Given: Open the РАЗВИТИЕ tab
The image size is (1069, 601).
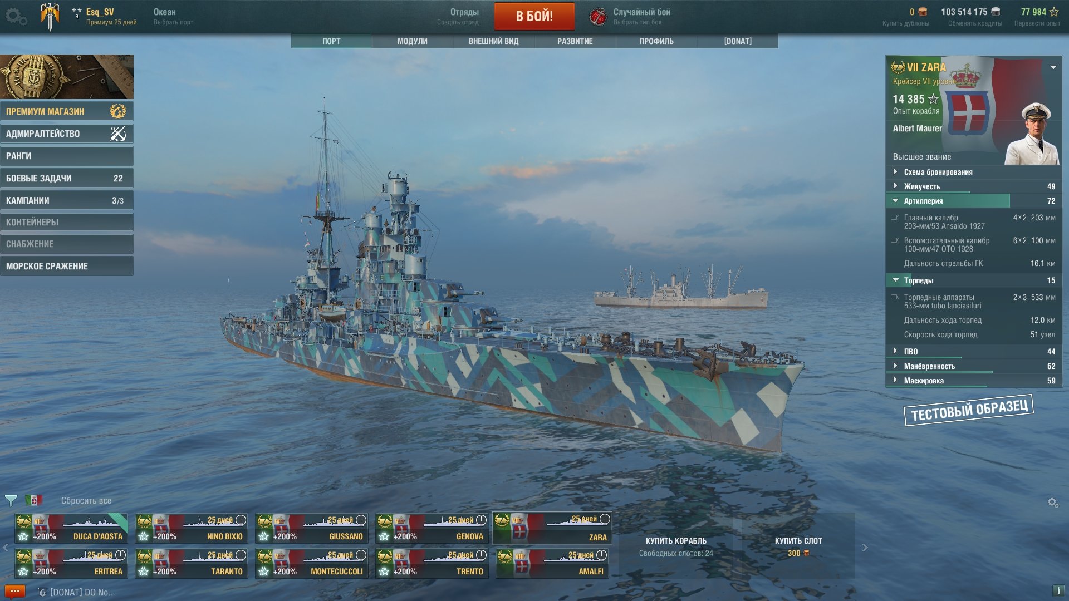Looking at the screenshot, I should [x=575, y=41].
